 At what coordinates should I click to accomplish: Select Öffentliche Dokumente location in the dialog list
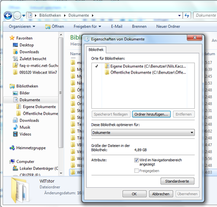coord(146,72)
